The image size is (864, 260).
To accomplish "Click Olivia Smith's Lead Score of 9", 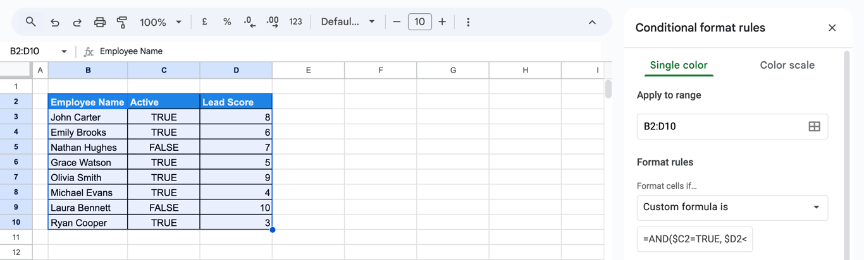I will pyautogui.click(x=236, y=177).
